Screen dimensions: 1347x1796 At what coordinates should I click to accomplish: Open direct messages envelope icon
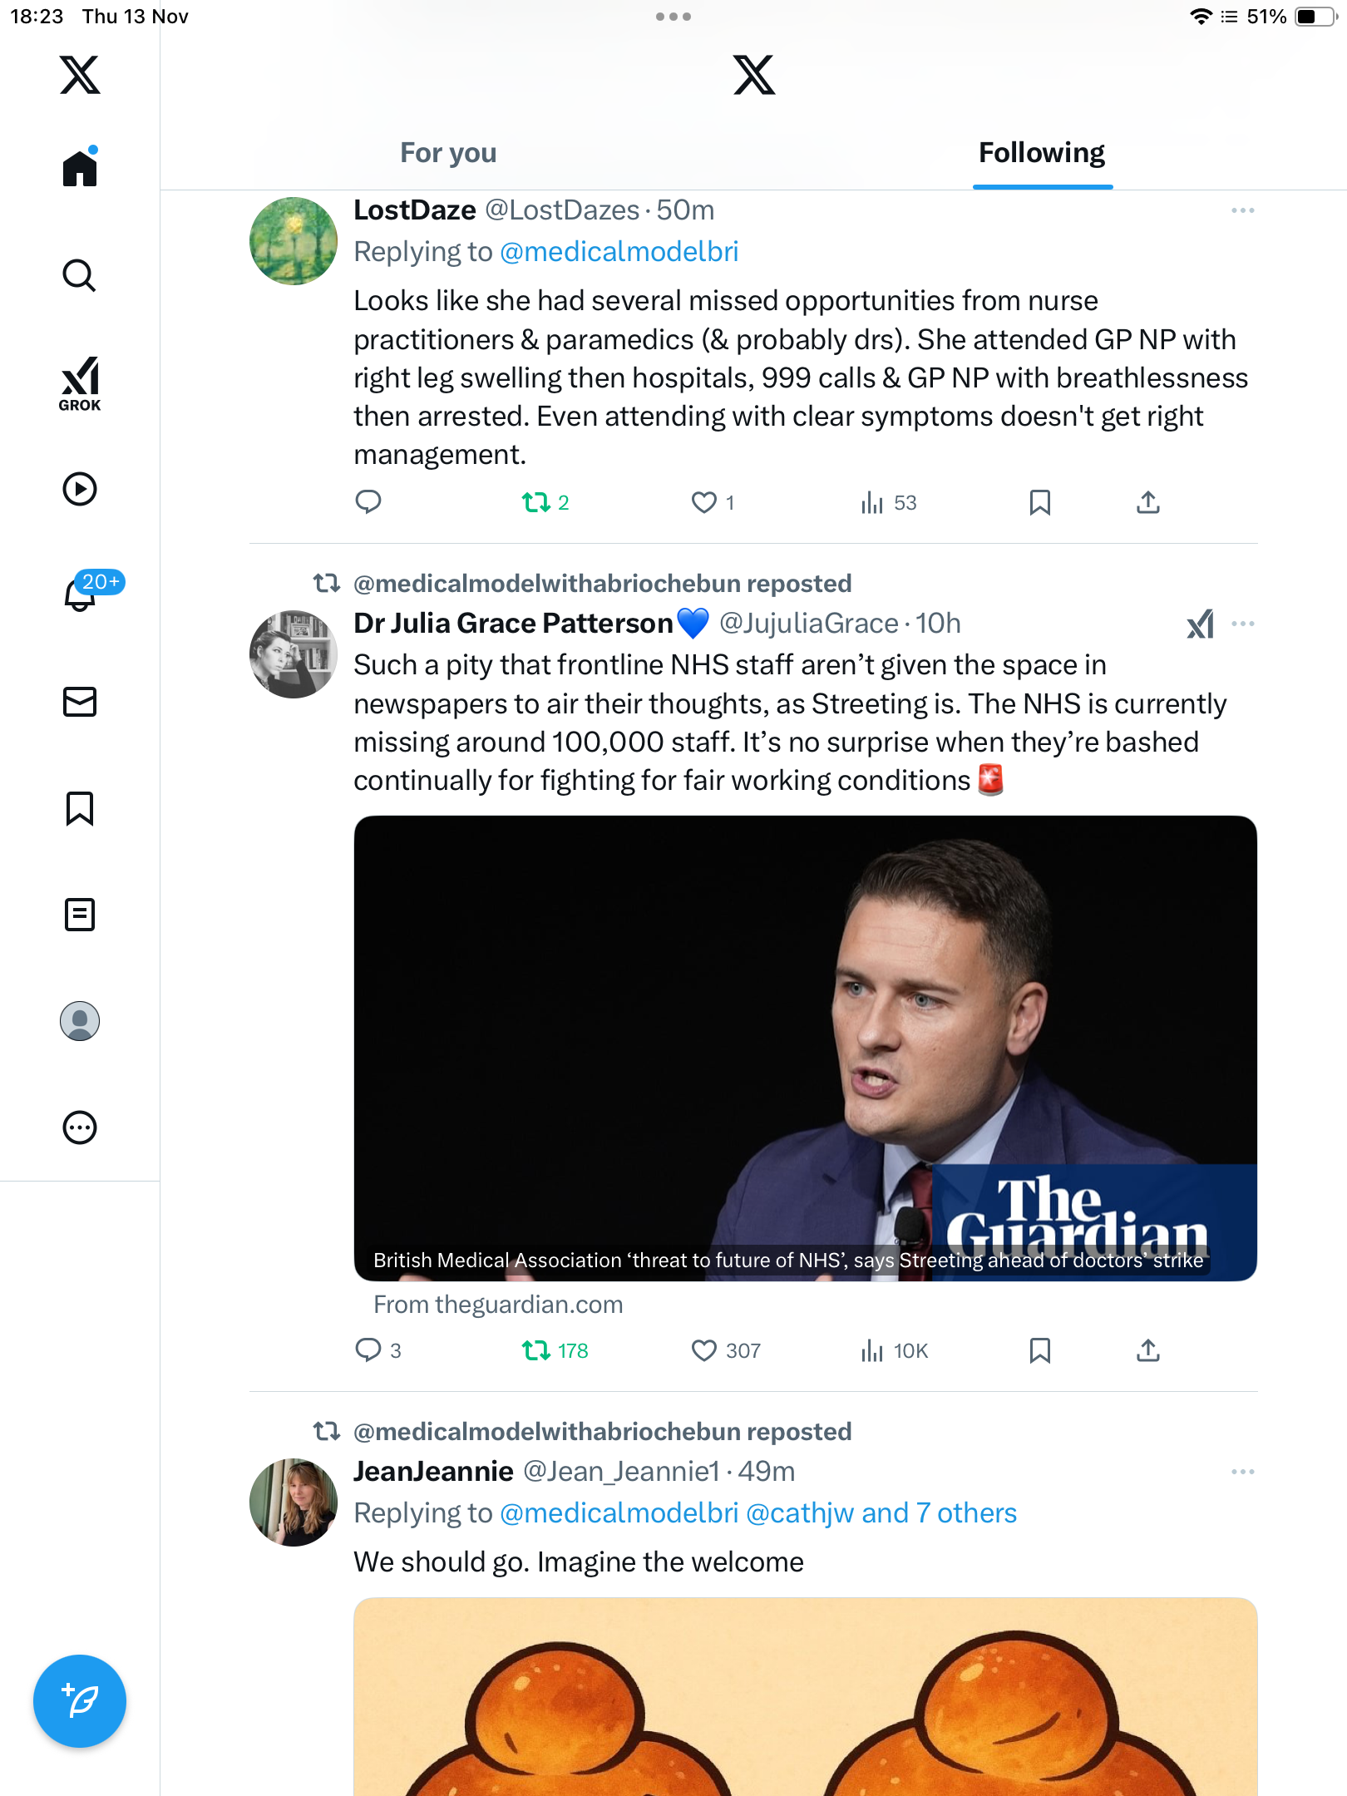click(80, 702)
